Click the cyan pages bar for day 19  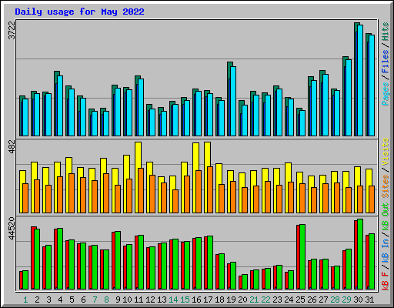(233, 101)
